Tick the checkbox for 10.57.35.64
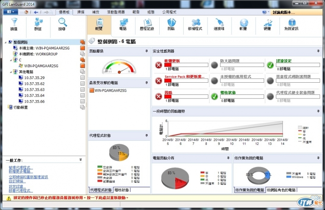The height and width of the screenshot is (210, 325). pos(82,95)
